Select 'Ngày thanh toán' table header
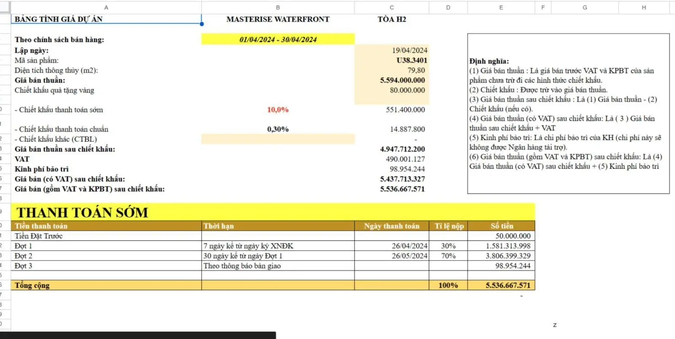Image resolution: width=675 pixels, height=339 pixels. 392,226
